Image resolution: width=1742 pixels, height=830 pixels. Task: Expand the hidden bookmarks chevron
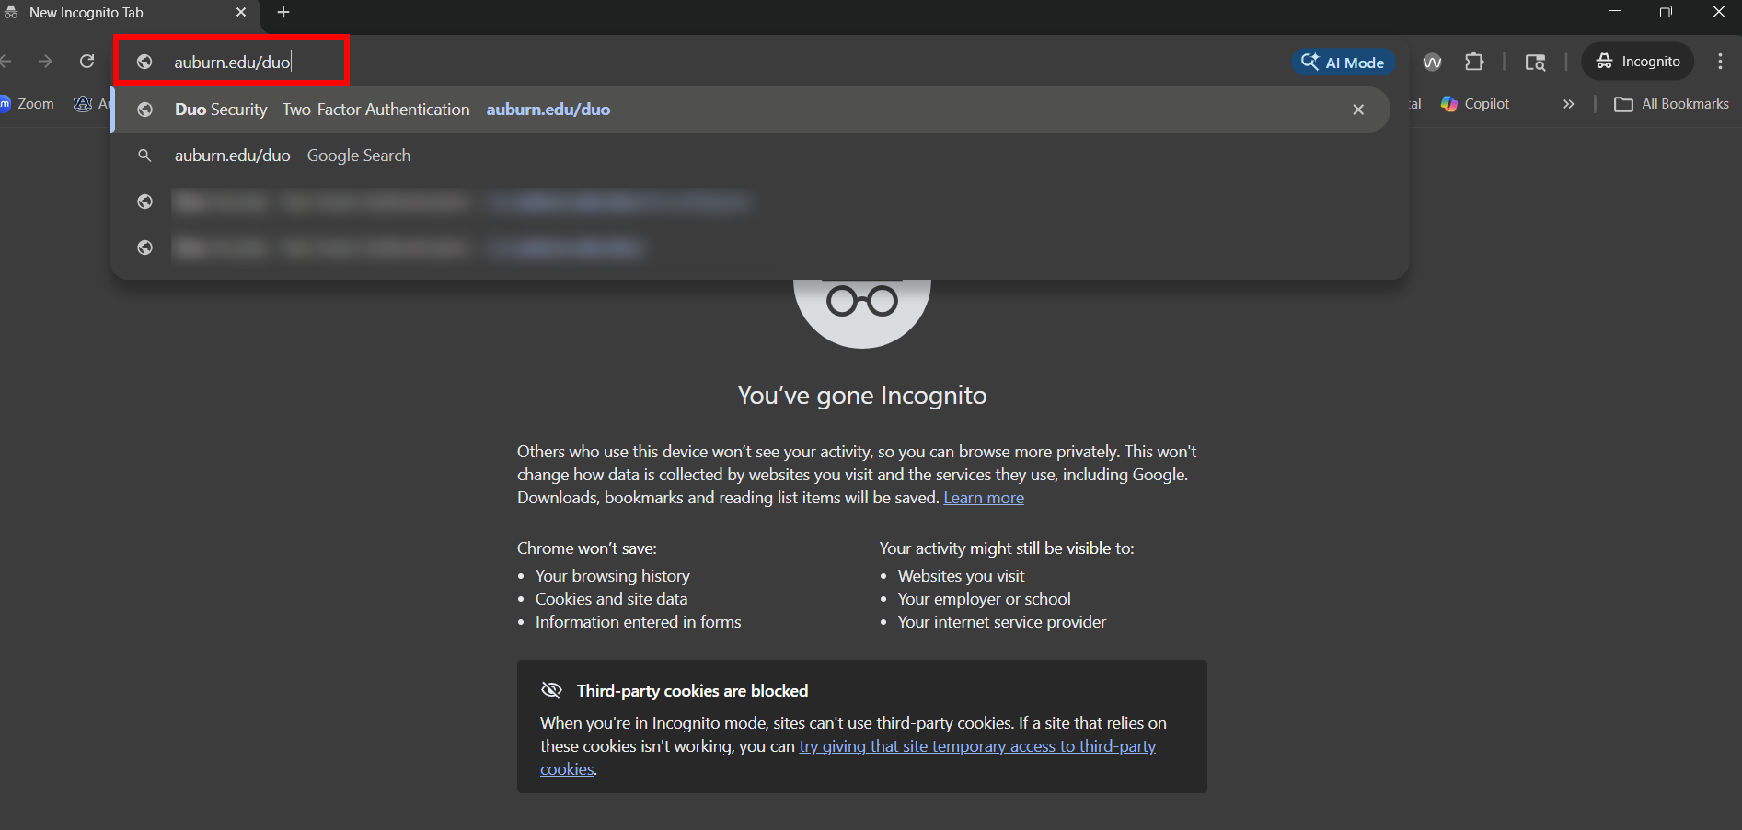pos(1568,104)
